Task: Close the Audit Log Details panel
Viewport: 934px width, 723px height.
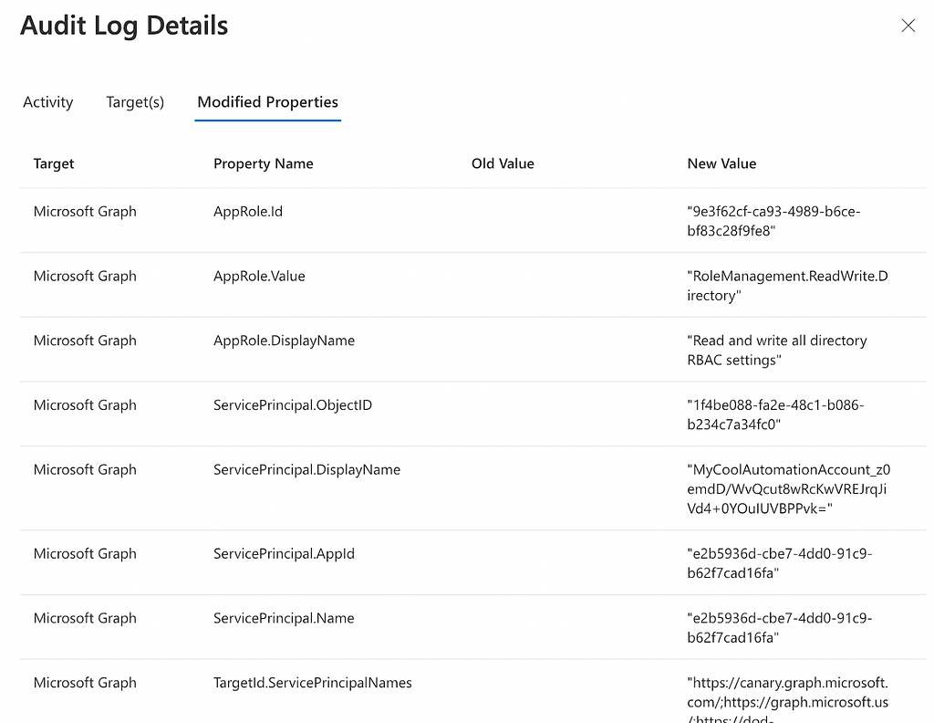Action: click(x=908, y=26)
